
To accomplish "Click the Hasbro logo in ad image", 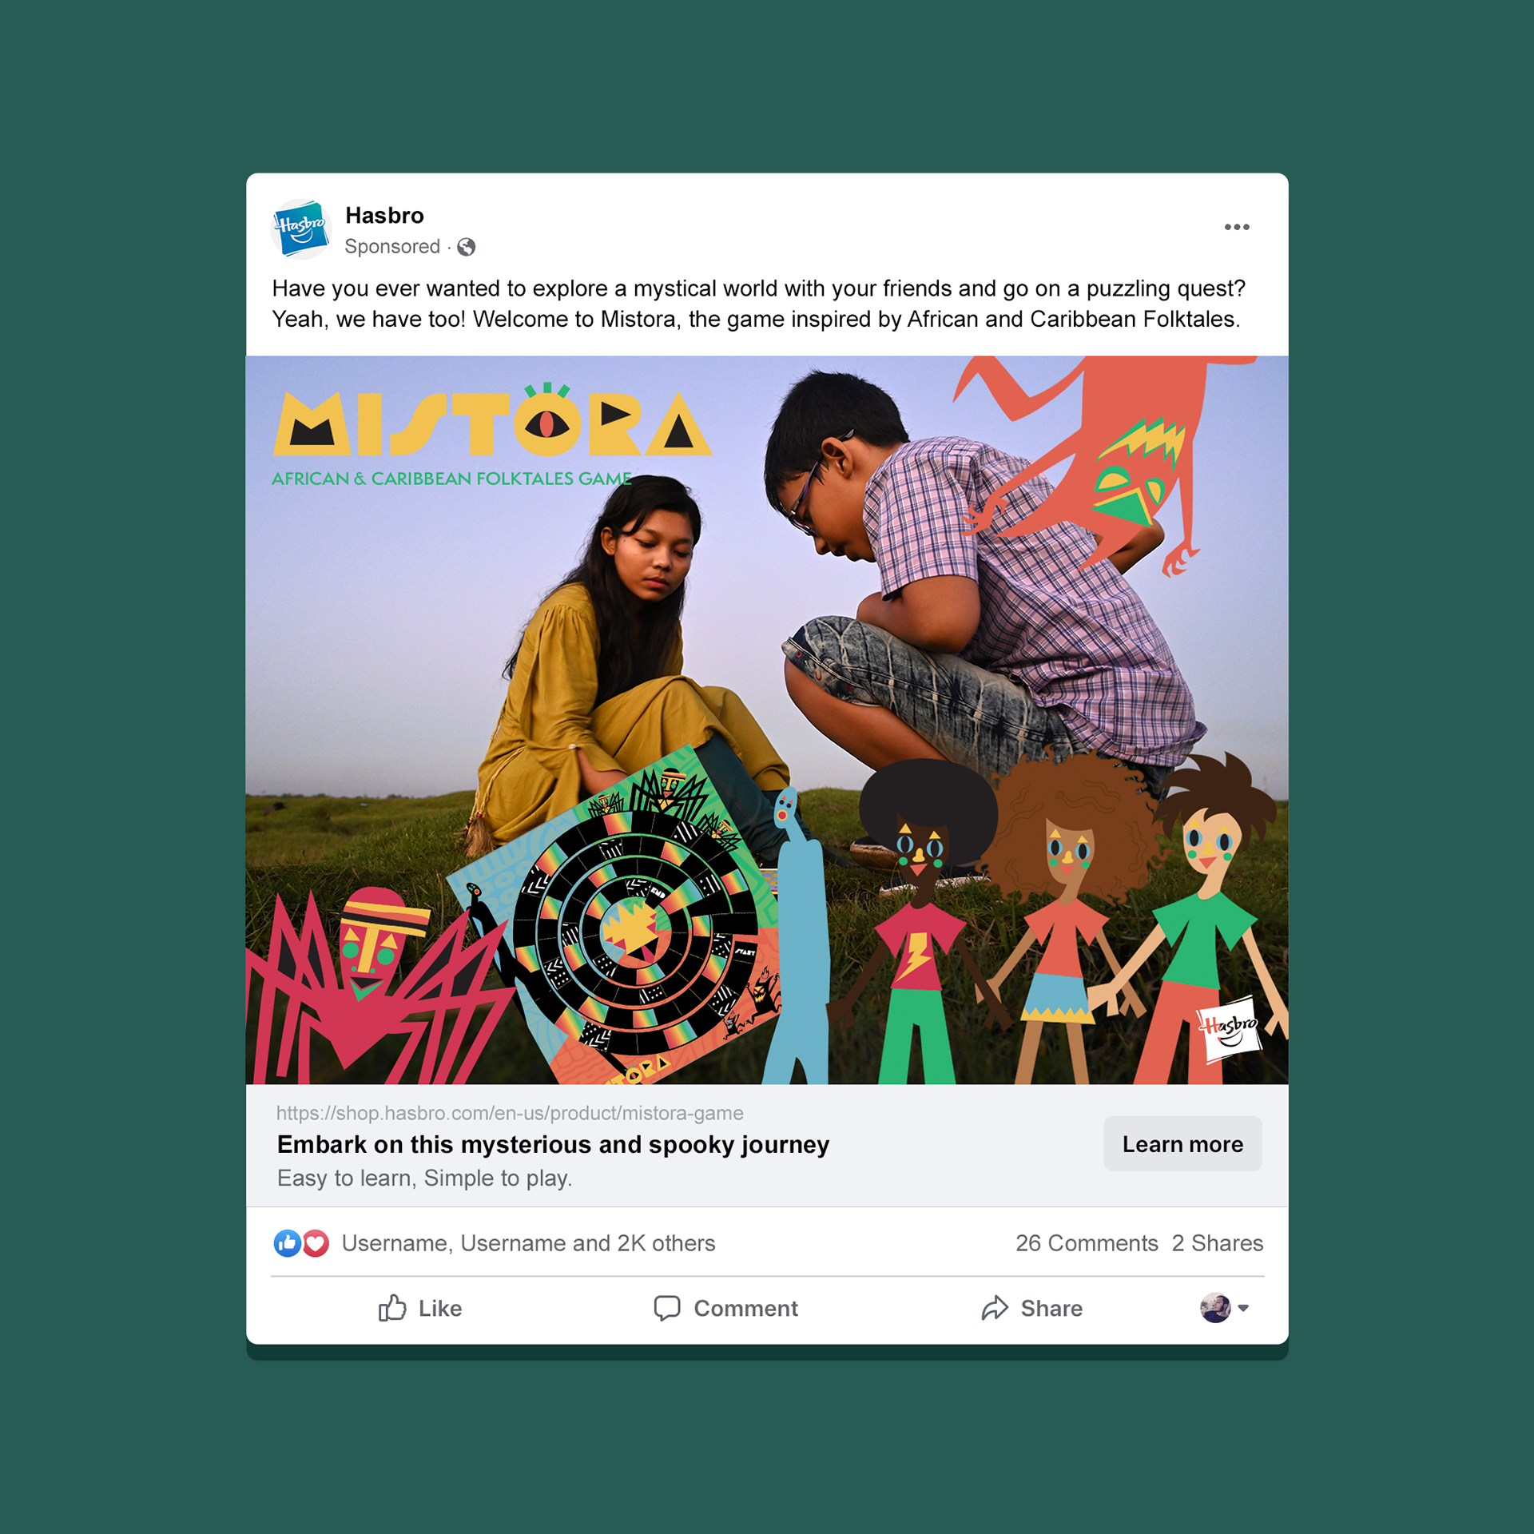I will [x=1229, y=1029].
